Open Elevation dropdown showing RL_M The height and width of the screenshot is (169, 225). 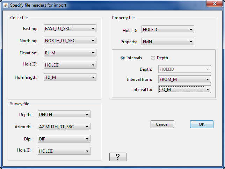[x=70, y=53]
